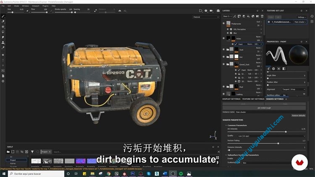The image size is (315, 177).
Task: Open the perspective view options icon
Action: [200, 11]
